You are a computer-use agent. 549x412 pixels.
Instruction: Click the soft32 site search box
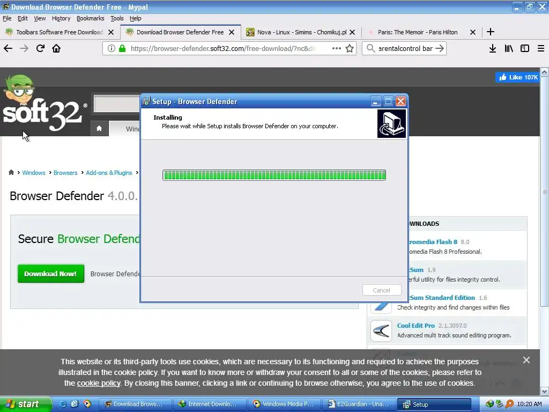[x=117, y=104]
